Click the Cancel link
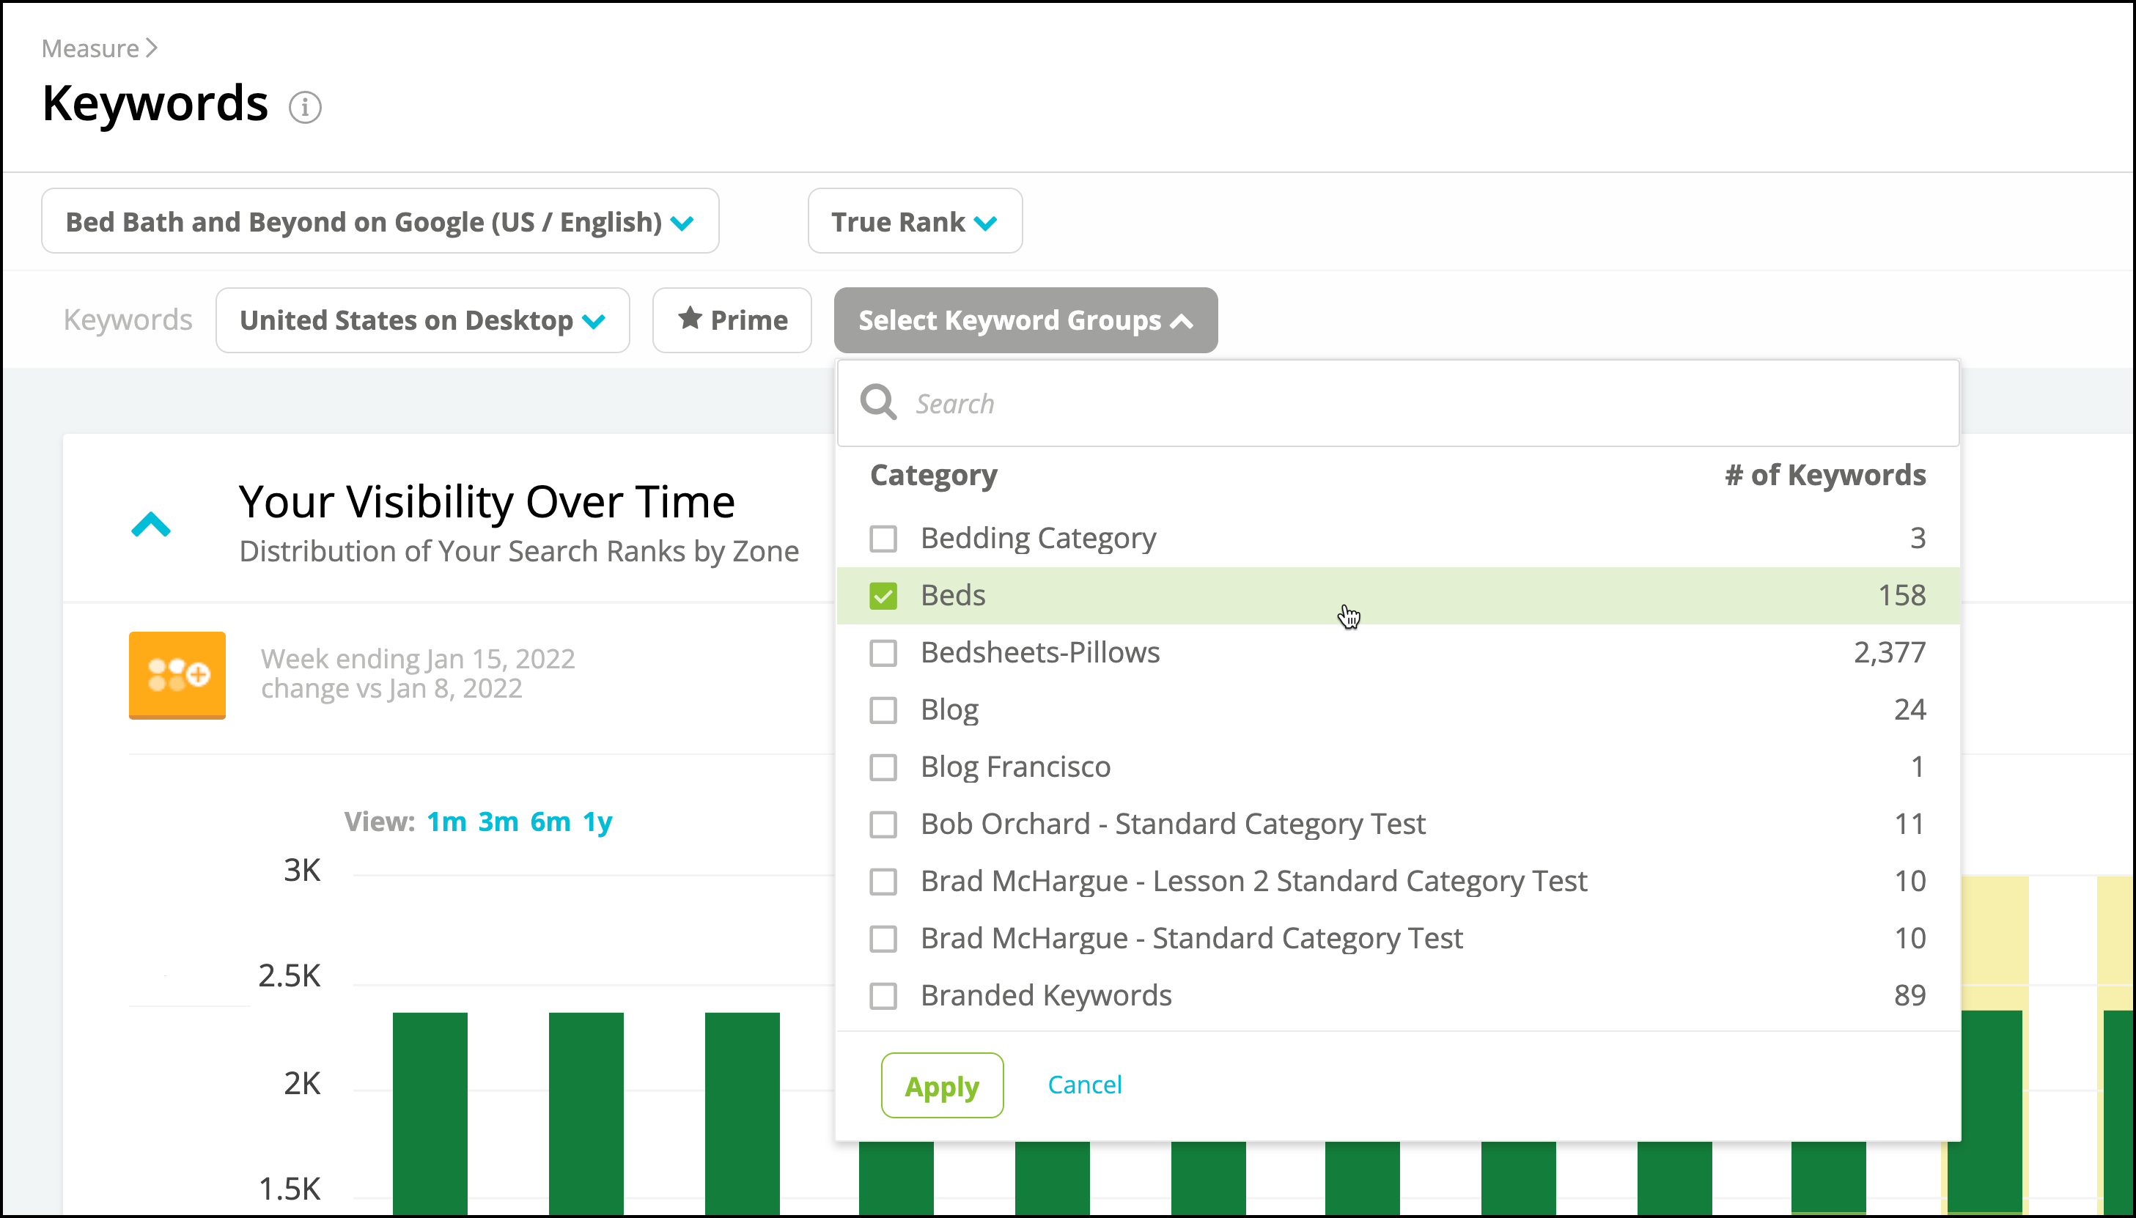 tap(1084, 1085)
